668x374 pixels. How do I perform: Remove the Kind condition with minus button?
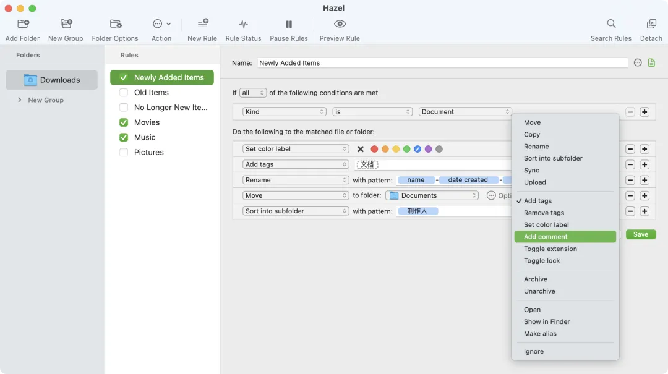pos(630,112)
